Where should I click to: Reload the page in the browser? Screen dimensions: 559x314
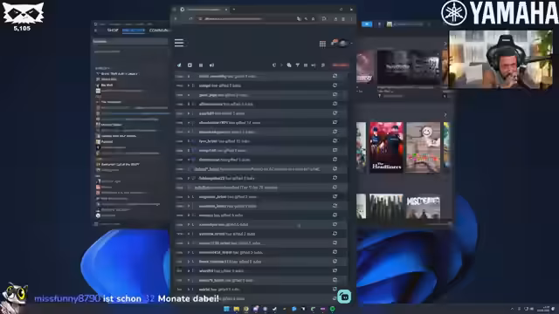pyautogui.click(x=190, y=19)
